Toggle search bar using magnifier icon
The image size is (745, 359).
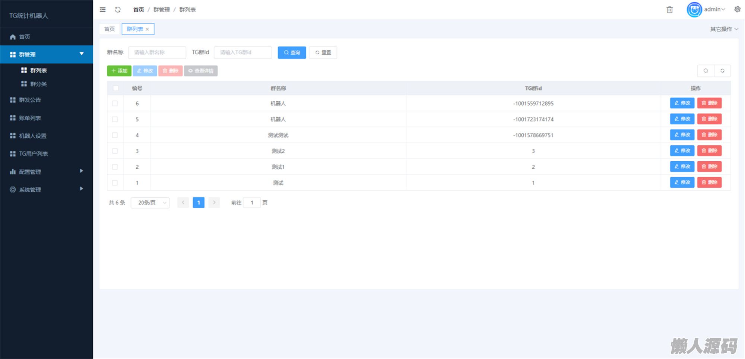point(706,71)
